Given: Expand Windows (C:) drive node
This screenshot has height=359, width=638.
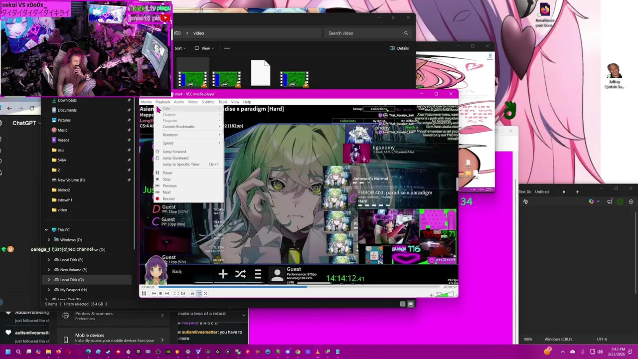Looking at the screenshot, I should tap(49, 240).
